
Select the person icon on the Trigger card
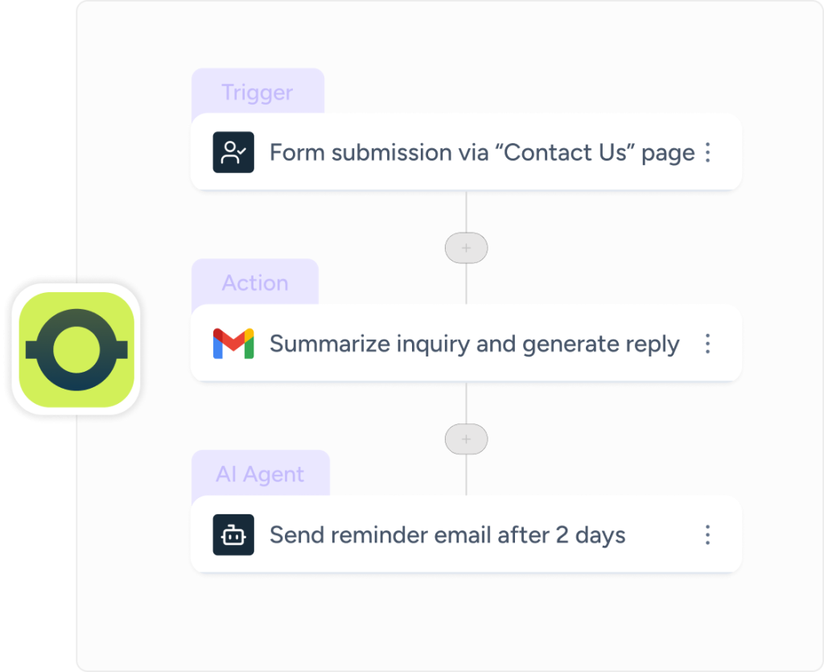(233, 152)
